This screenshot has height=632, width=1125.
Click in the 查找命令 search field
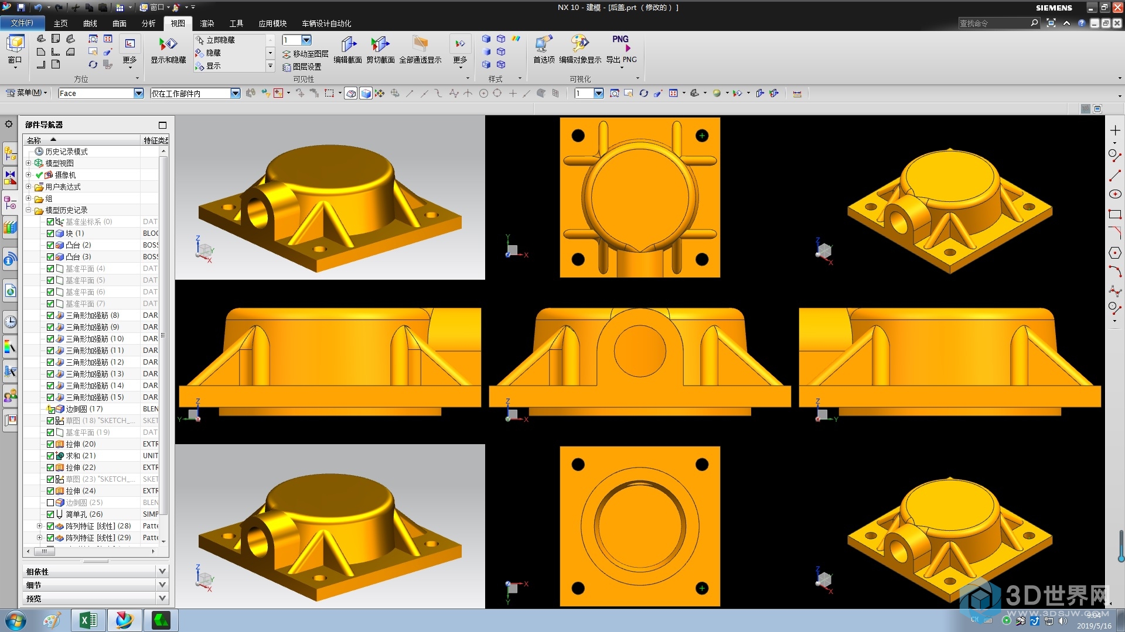click(994, 23)
